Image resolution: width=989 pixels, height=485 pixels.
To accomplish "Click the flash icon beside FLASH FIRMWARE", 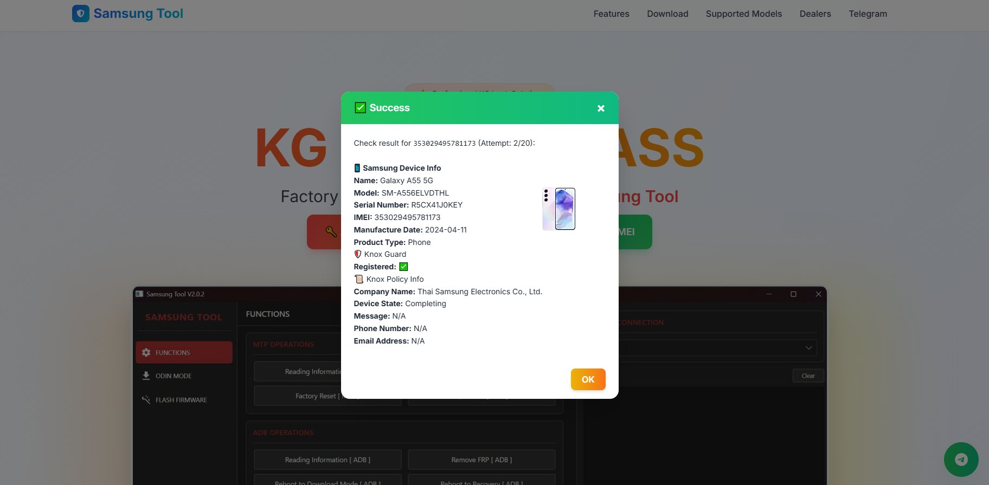I will (x=146, y=400).
